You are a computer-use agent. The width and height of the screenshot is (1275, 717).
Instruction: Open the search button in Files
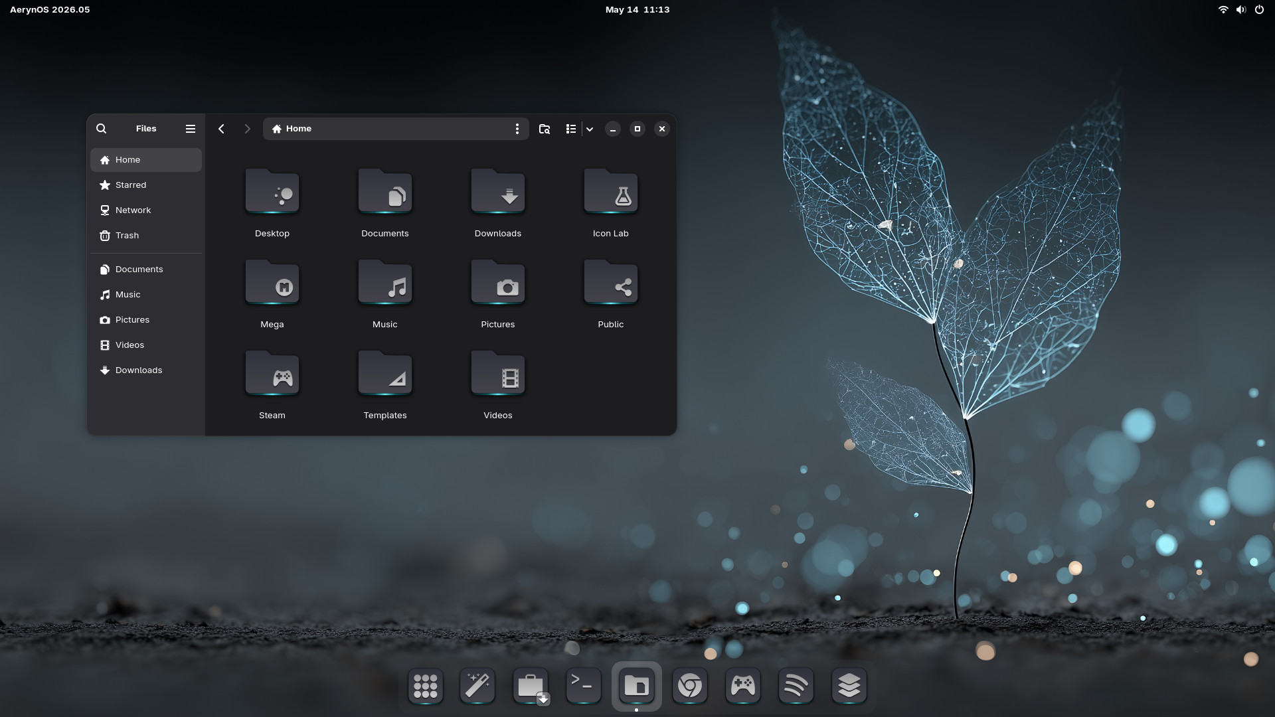[x=101, y=129]
